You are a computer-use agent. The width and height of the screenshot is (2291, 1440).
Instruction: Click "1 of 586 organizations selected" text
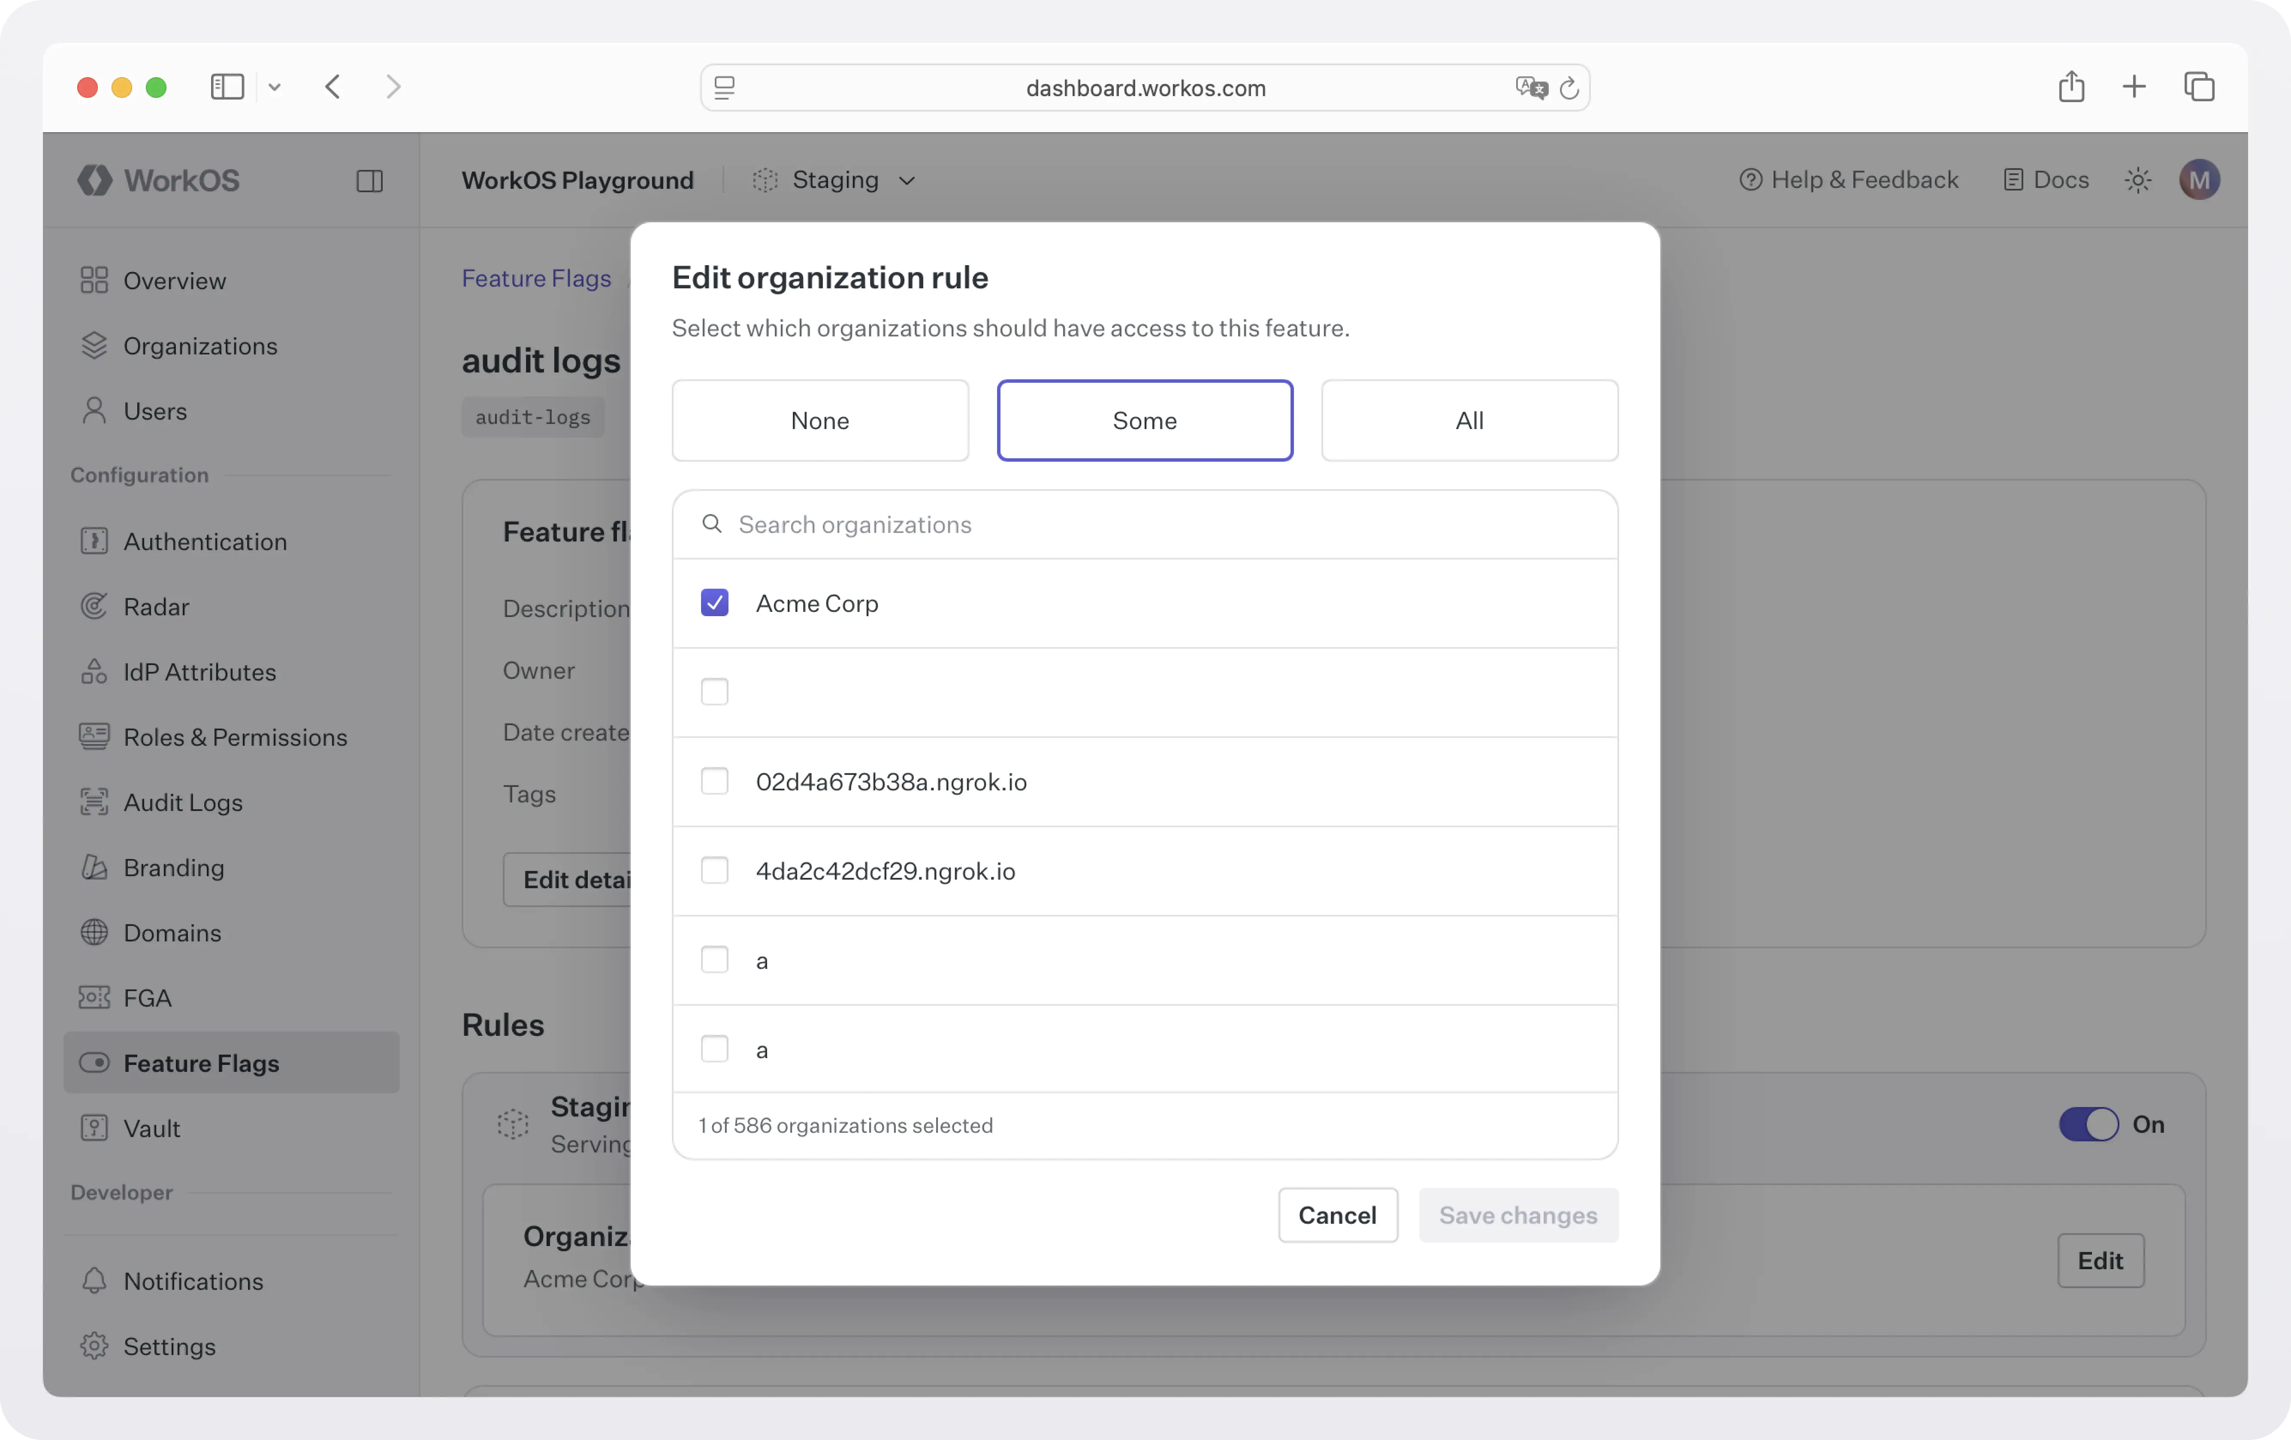pos(846,1125)
